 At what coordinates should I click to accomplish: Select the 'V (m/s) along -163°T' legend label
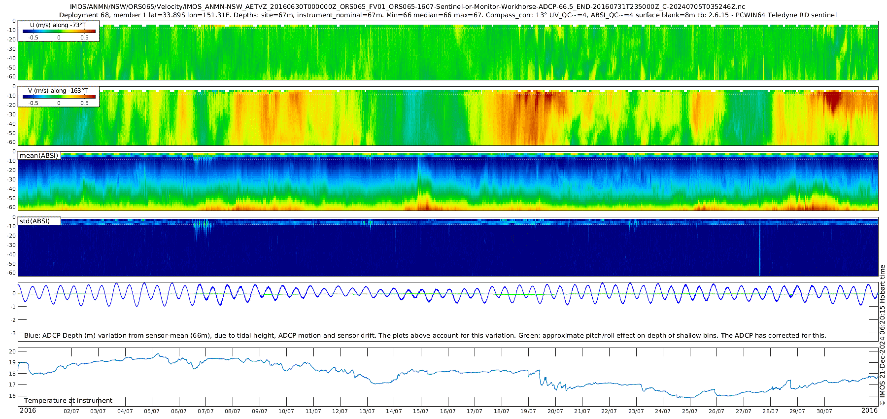[x=58, y=90]
